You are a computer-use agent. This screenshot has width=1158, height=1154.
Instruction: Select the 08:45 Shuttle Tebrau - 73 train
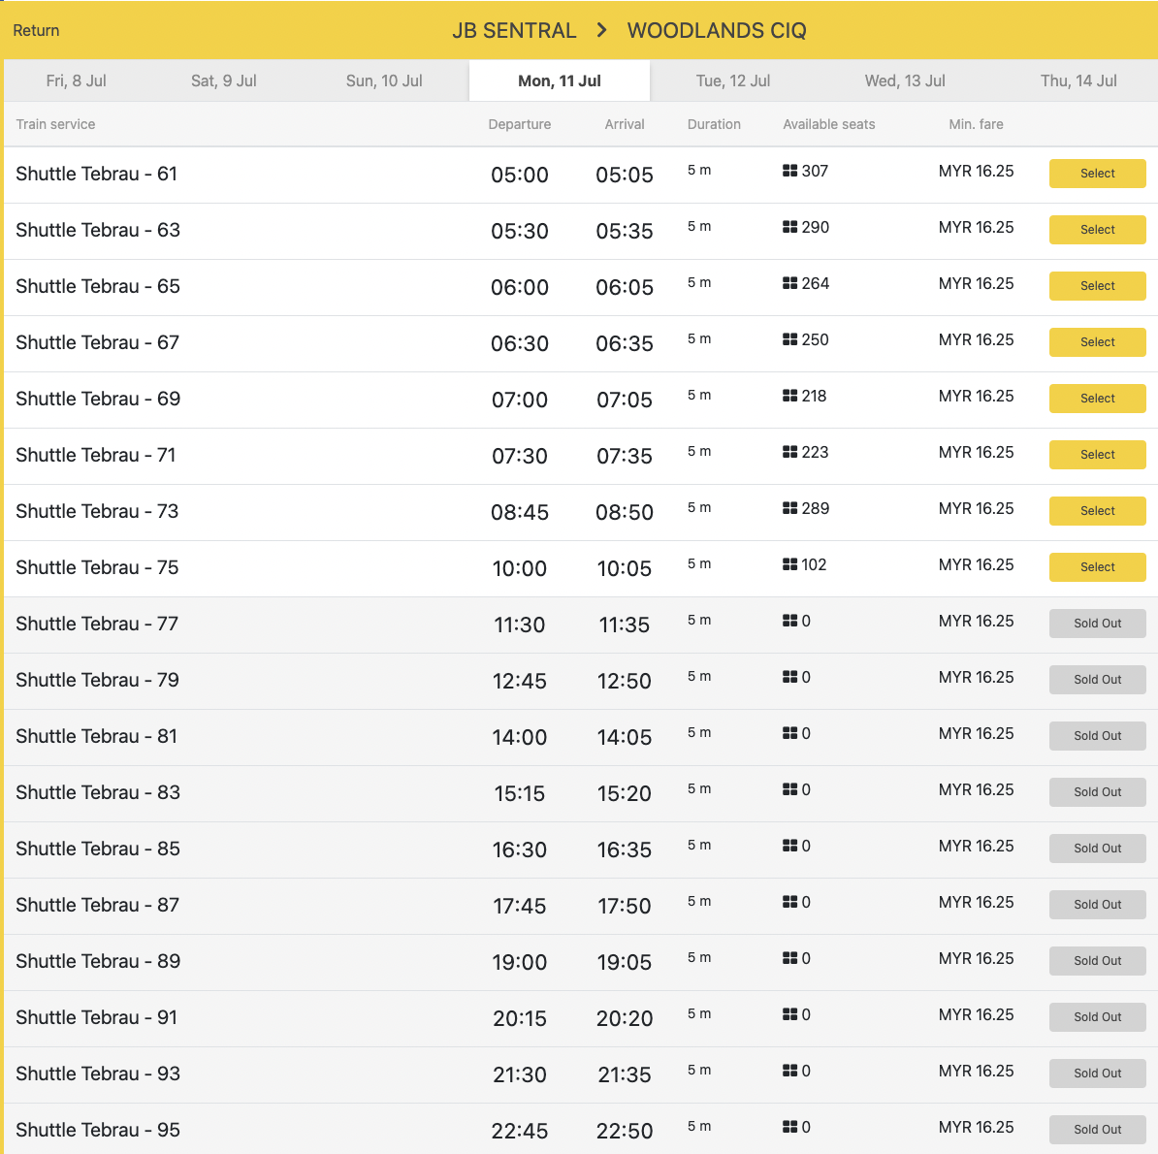[1098, 511]
